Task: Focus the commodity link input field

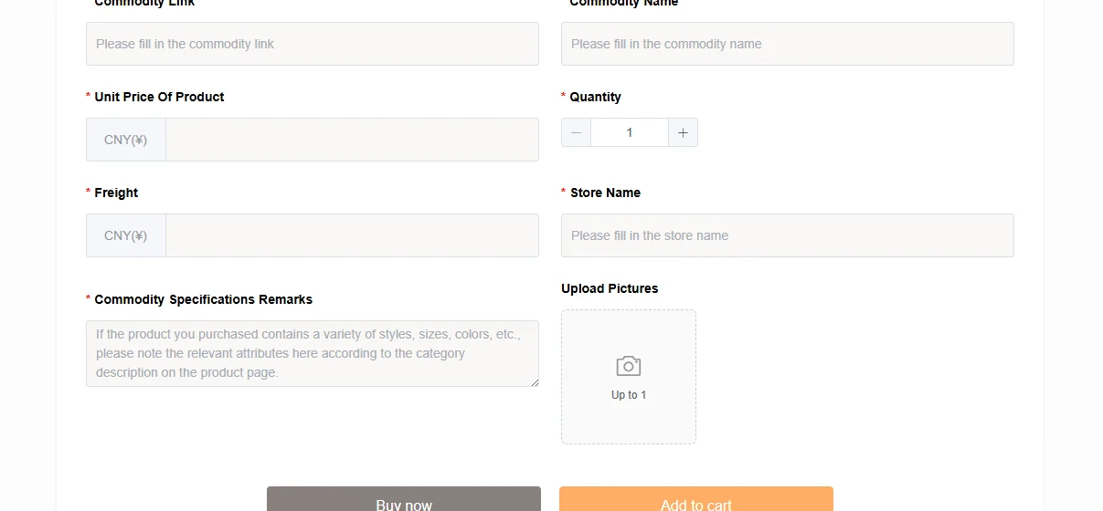Action: (313, 44)
